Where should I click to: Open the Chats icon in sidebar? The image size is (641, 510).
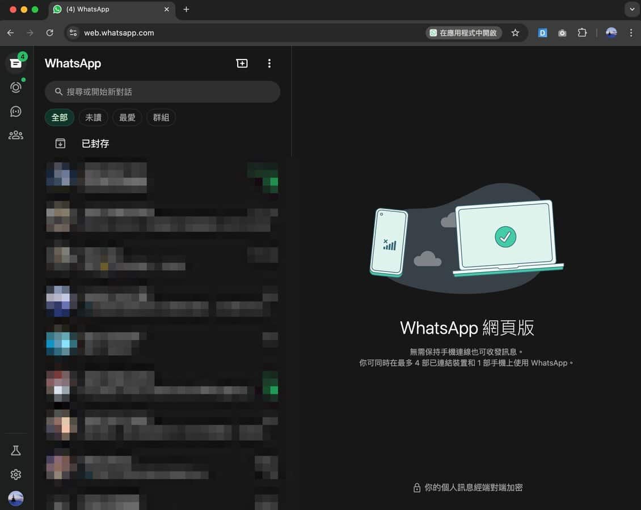16,63
